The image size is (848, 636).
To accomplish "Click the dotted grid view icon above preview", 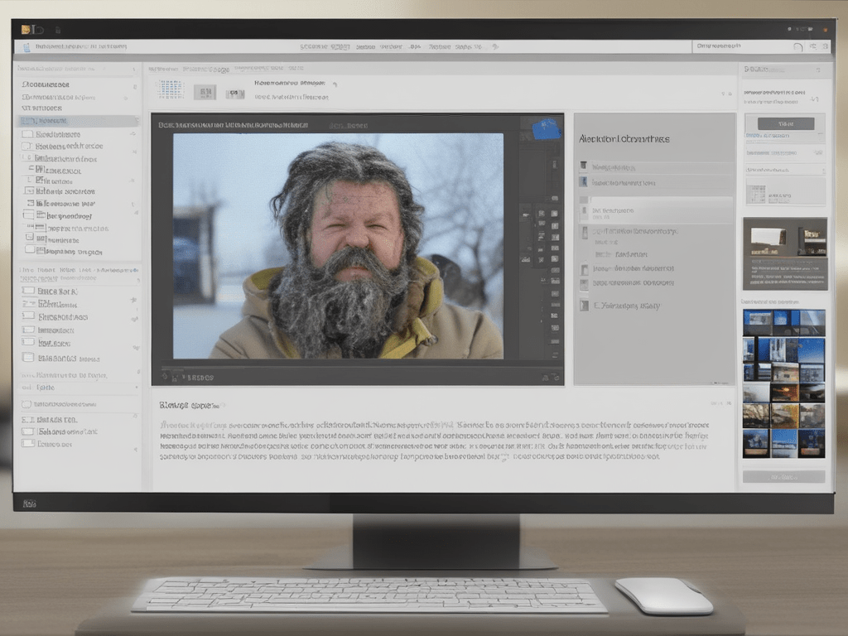I will [x=171, y=89].
